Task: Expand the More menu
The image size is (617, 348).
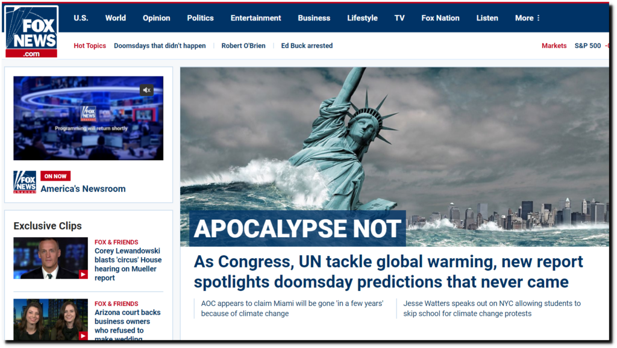Action: pyautogui.click(x=527, y=18)
